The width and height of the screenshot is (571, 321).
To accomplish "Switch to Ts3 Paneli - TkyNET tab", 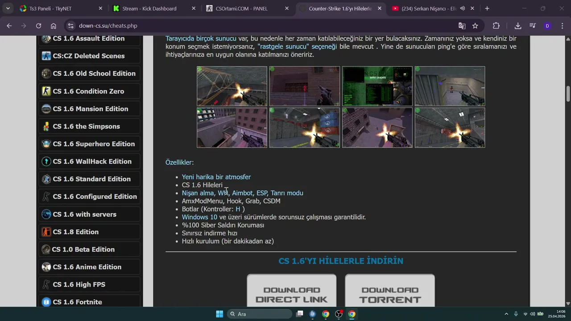I will click(x=61, y=8).
